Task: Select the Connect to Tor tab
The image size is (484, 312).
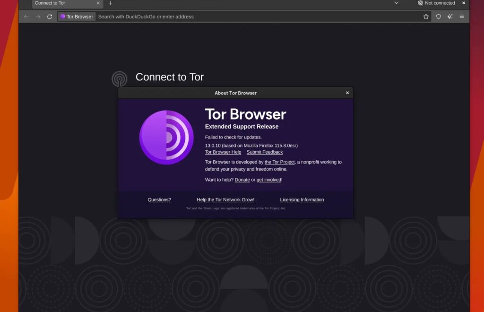Action: (67, 4)
